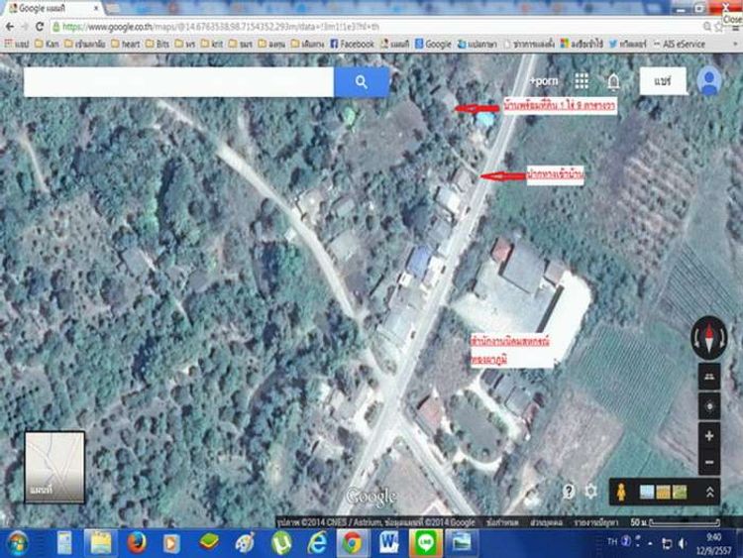Click the +porn profile link

544,81
